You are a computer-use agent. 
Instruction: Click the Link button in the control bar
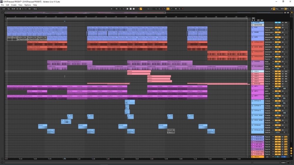coord(4,9)
